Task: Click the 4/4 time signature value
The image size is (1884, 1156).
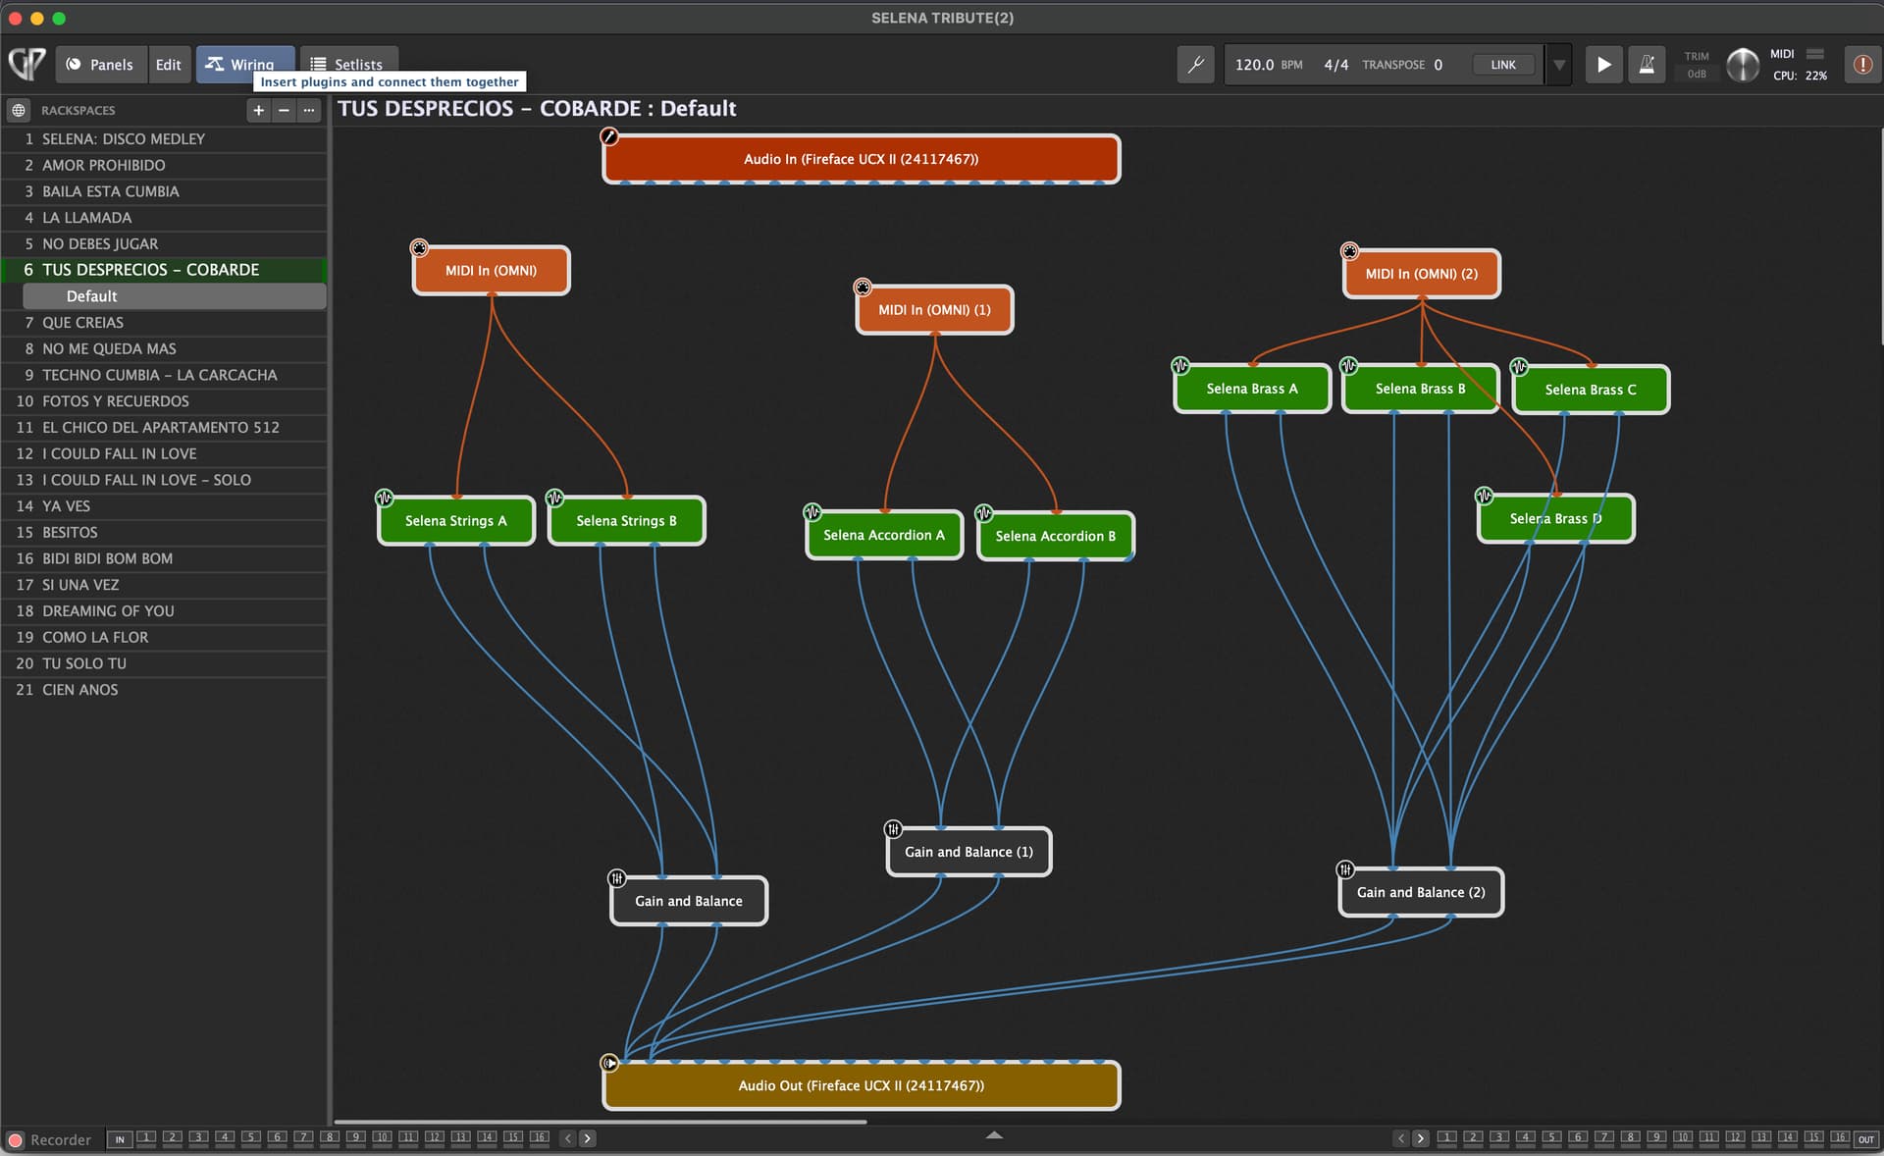Action: click(x=1335, y=65)
